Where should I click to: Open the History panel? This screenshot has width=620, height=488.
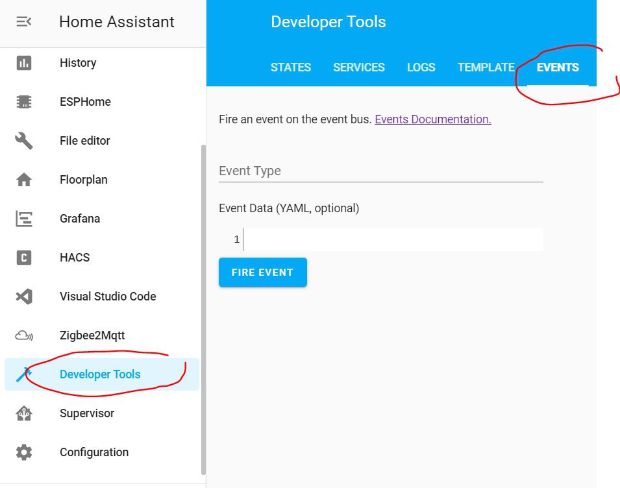pyautogui.click(x=102, y=63)
